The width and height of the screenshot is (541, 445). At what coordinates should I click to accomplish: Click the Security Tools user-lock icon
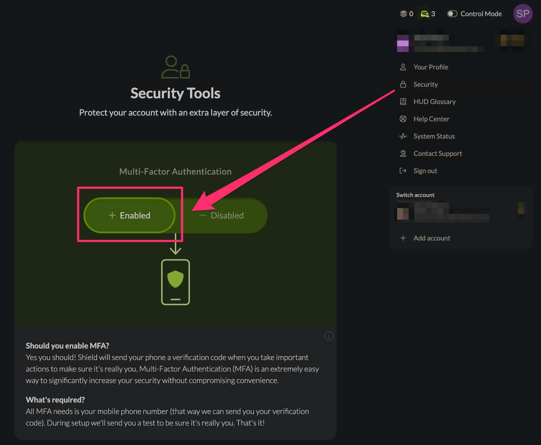[x=176, y=67]
